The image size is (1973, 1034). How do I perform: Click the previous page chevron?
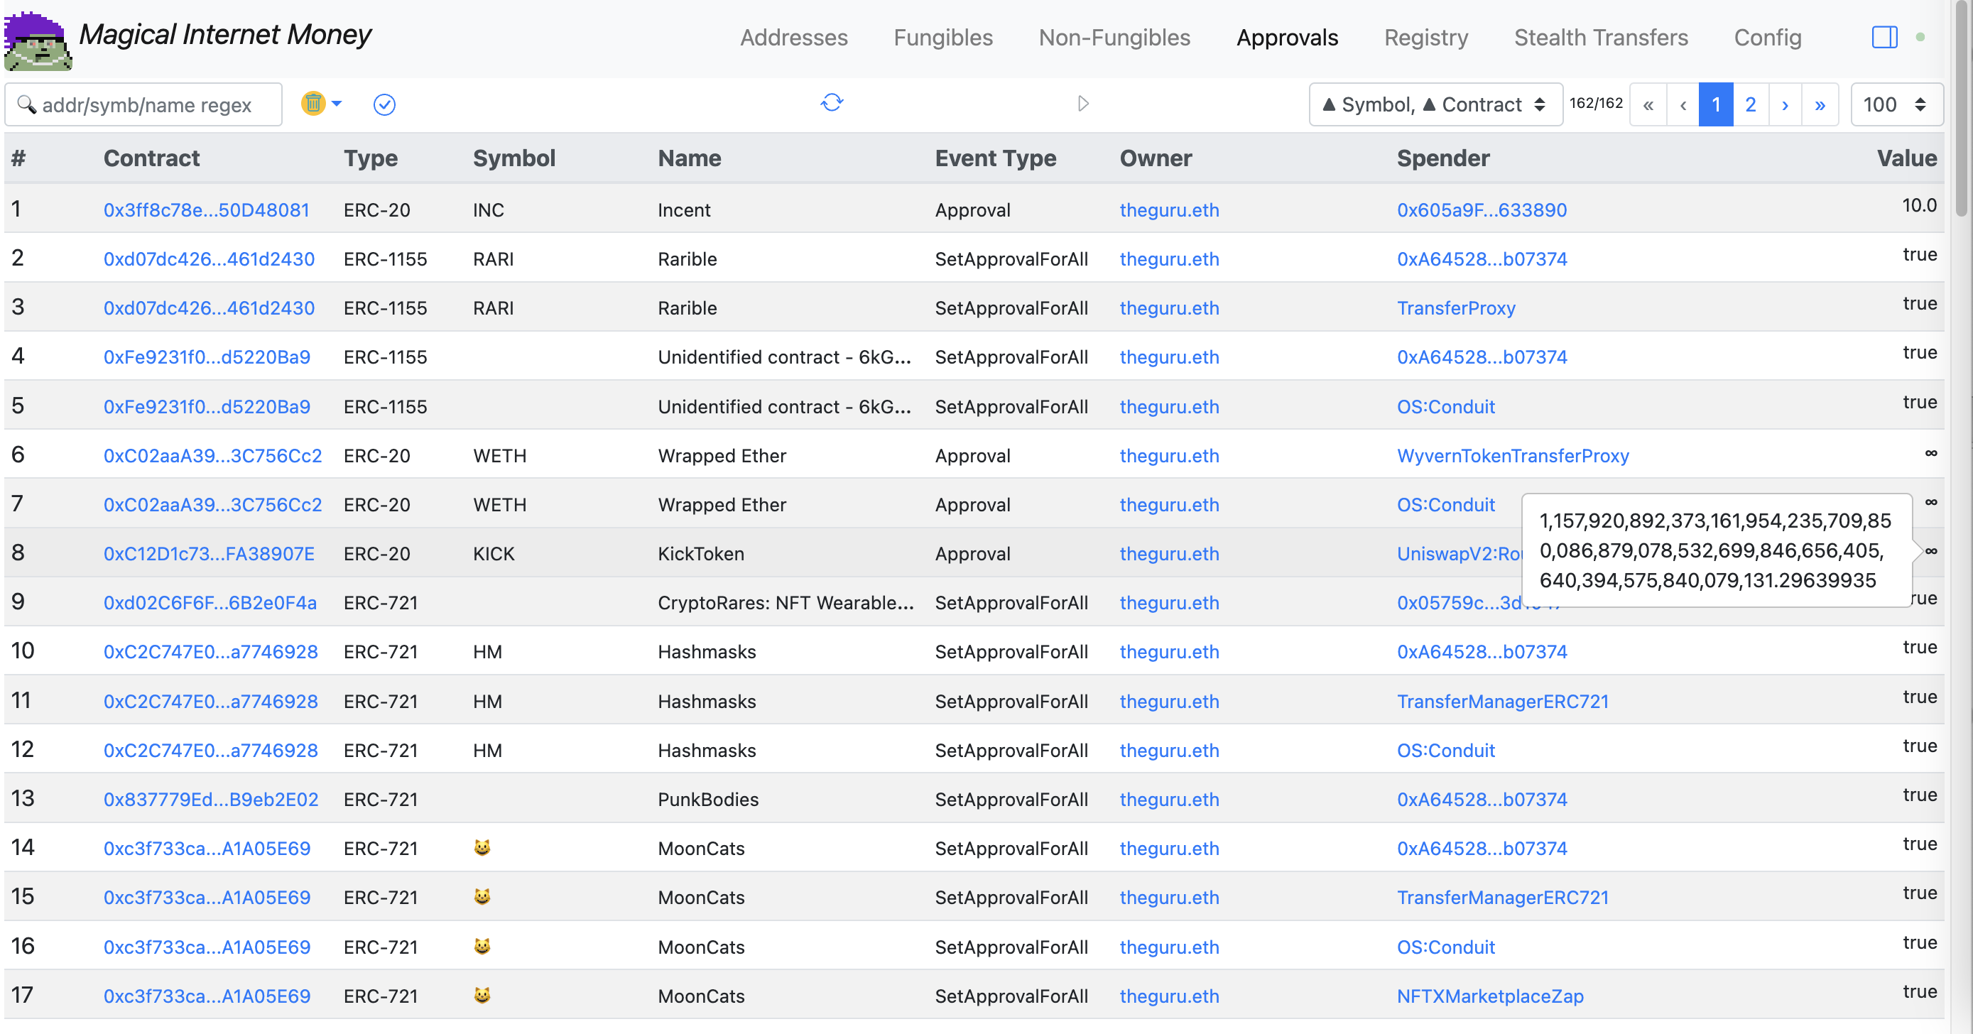pos(1683,104)
